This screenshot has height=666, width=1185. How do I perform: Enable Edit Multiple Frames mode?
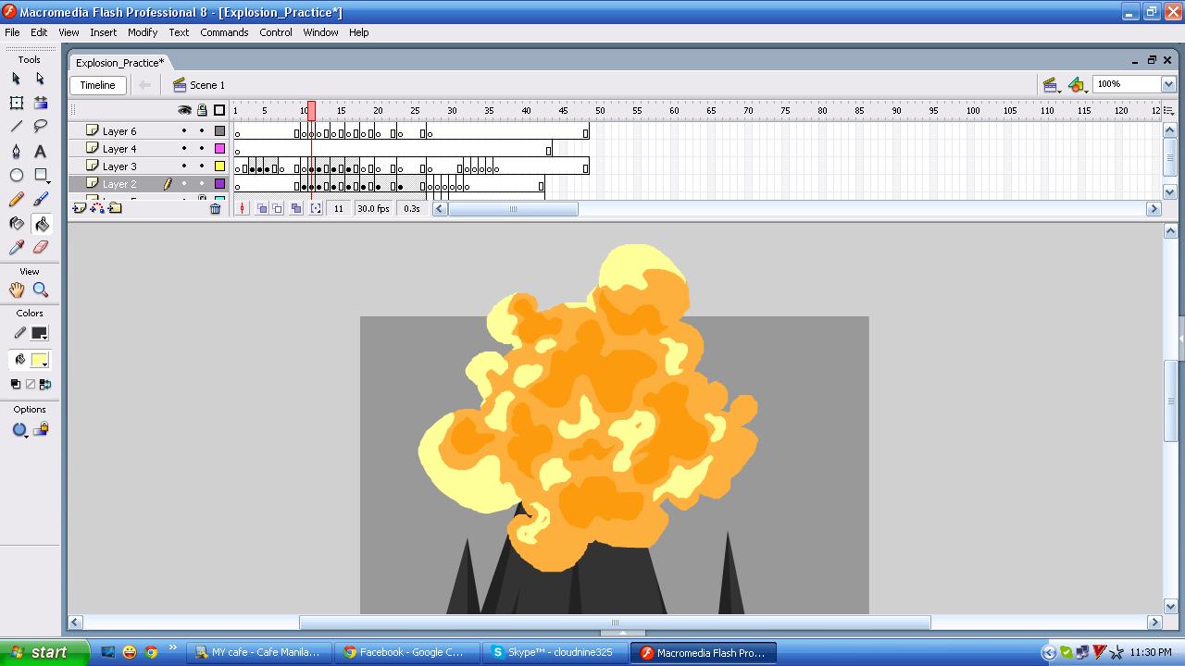(295, 207)
